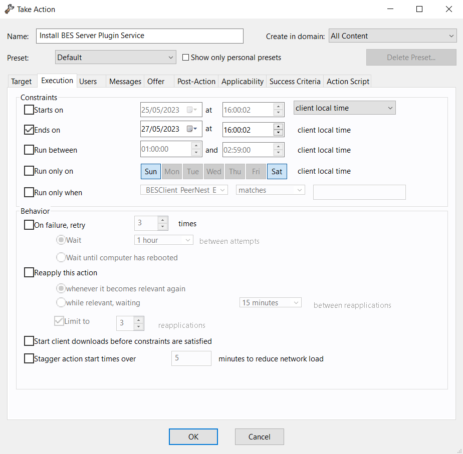This screenshot has width=463, height=454.
Task: Open the "client local time" dropdown
Action: pyautogui.click(x=344, y=108)
